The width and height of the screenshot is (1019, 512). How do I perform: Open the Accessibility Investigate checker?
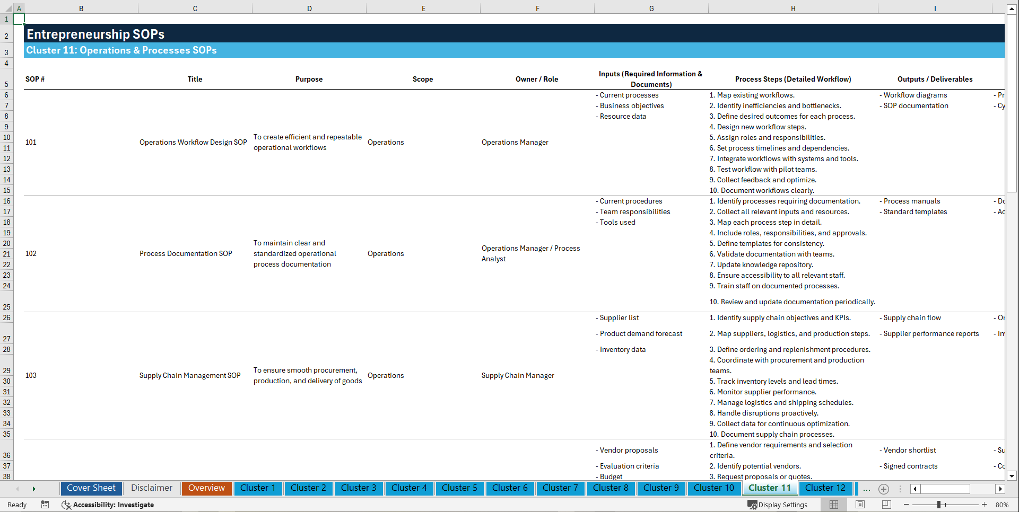pyautogui.click(x=108, y=505)
